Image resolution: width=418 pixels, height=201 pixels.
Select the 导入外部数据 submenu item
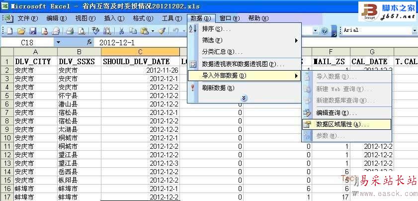pyautogui.click(x=245, y=76)
